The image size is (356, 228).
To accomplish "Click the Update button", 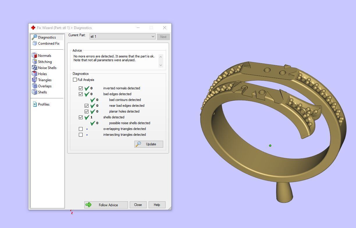I will (149, 144).
